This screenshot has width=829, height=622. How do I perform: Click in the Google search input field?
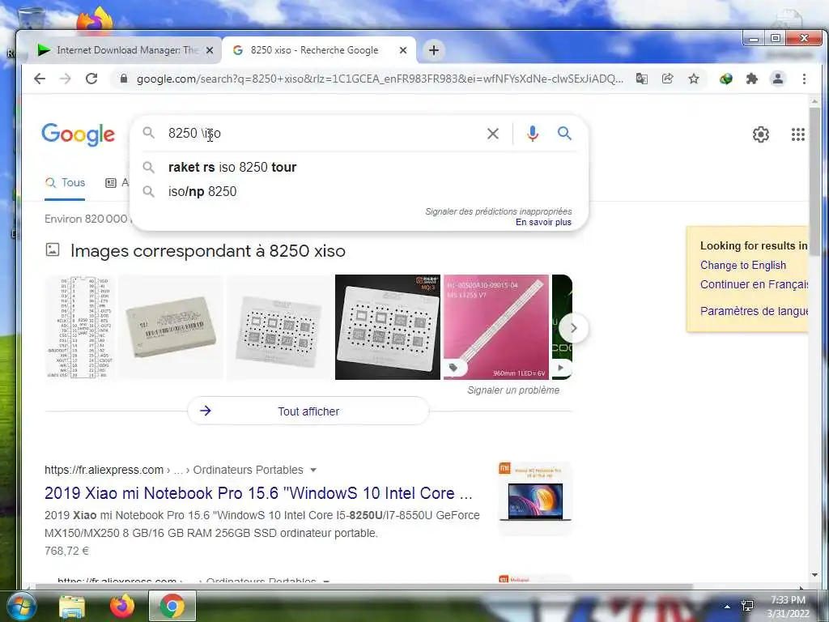pyautogui.click(x=322, y=134)
